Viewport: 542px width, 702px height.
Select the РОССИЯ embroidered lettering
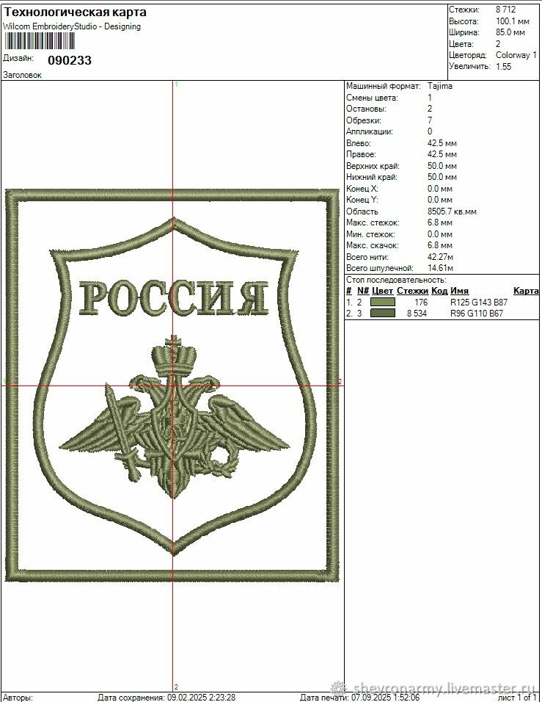[x=173, y=298]
